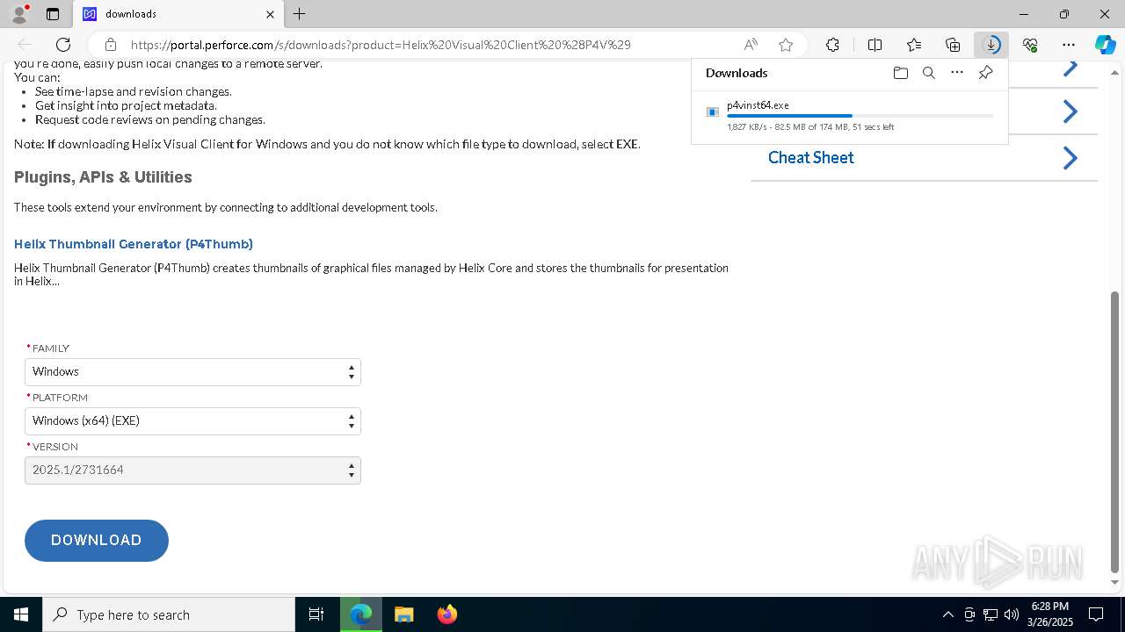This screenshot has height=632, width=1125.
Task: Select the downloads browser tab
Action: point(176,14)
